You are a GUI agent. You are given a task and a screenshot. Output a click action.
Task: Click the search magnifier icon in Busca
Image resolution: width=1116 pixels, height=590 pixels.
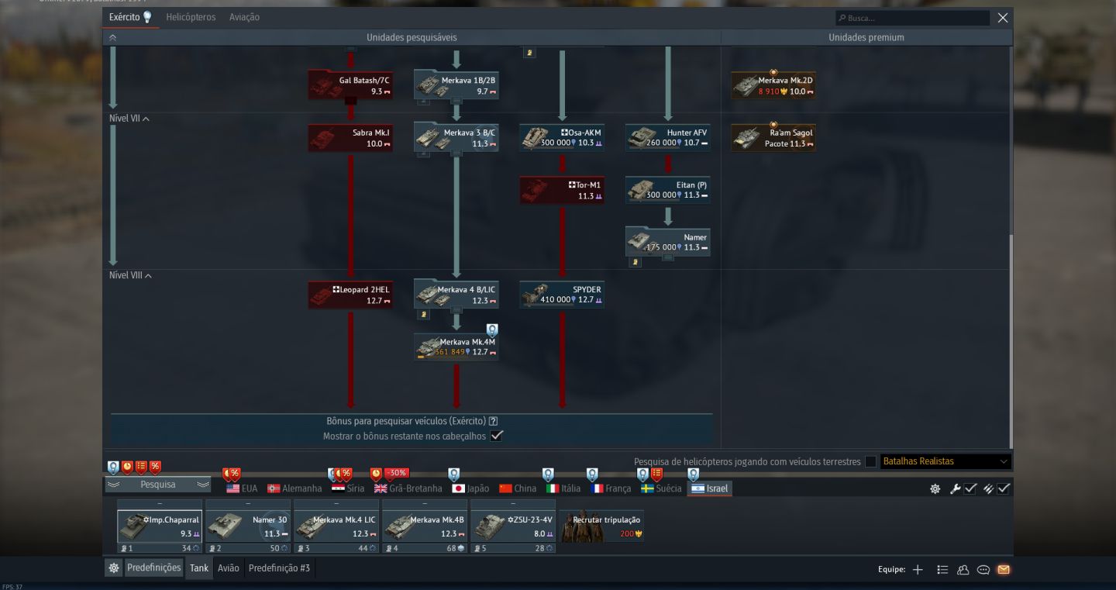tap(842, 18)
